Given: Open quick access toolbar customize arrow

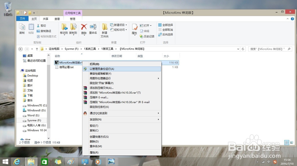Looking at the screenshot, I should [x=34, y=13].
